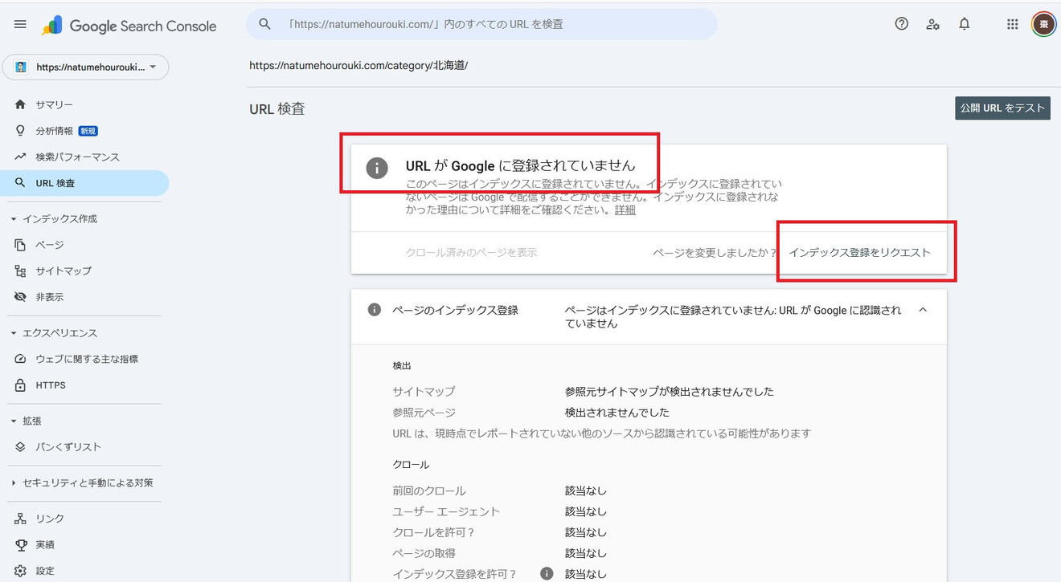Click the 新規 badge next to 分析情報
This screenshot has width=1061, height=582.
click(x=88, y=131)
